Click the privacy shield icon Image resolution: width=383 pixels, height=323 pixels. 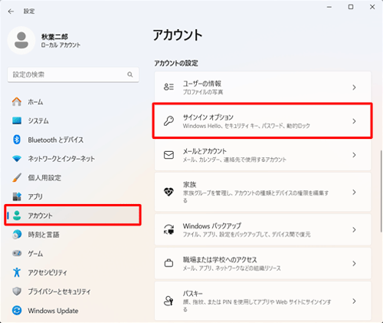(17, 292)
